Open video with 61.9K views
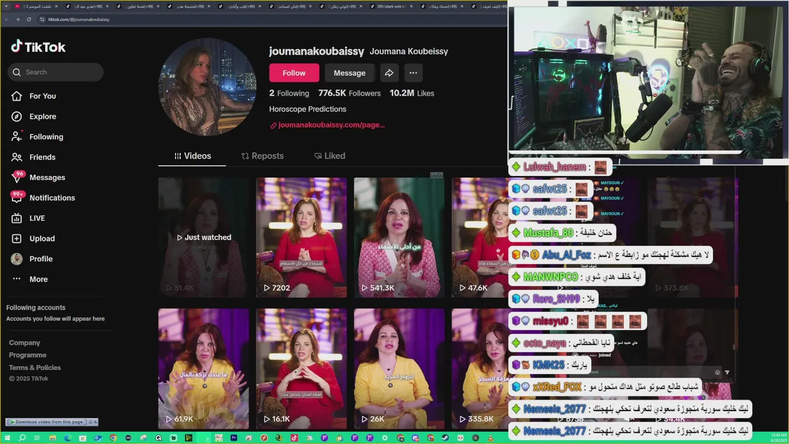The height and width of the screenshot is (444, 789). (203, 369)
